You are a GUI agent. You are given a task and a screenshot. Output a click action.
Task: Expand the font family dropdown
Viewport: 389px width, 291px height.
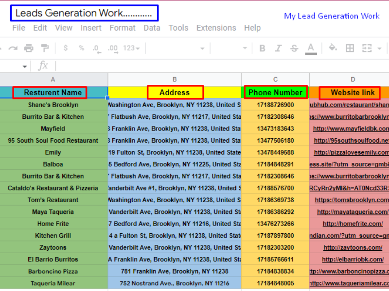pos(202,48)
